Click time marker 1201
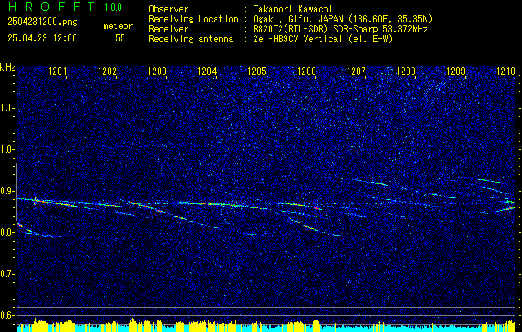Image resolution: width=522 pixels, height=332 pixels. [57, 71]
